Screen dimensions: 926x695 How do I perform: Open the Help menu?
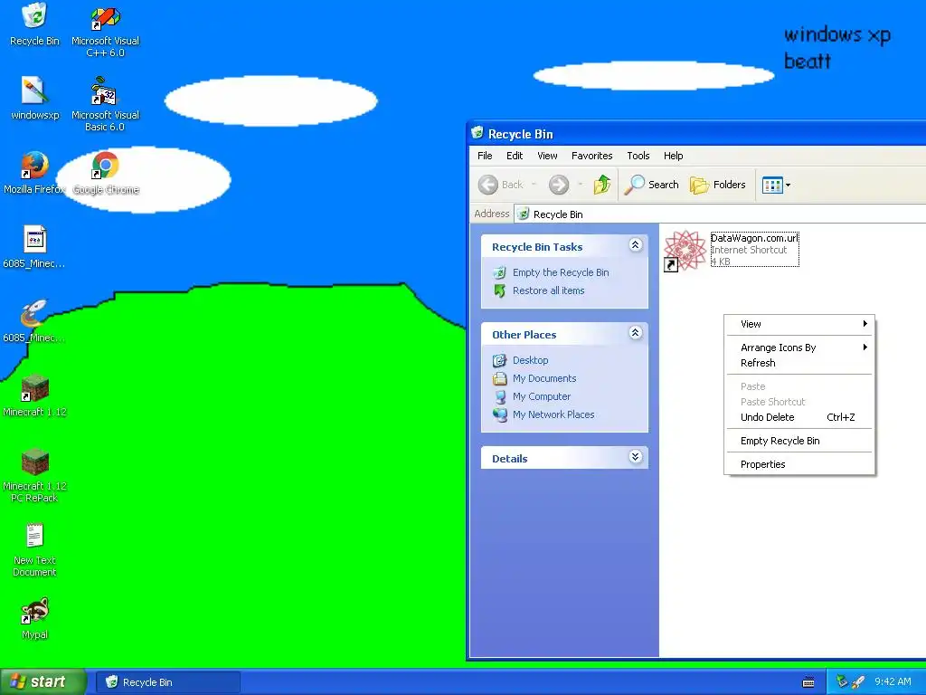[x=673, y=156]
